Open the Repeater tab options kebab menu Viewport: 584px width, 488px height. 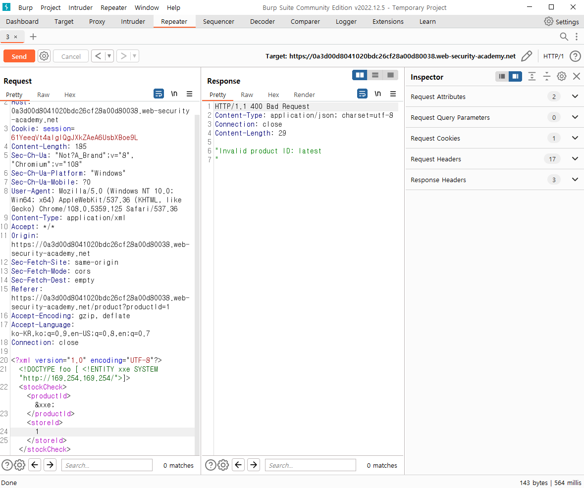pyautogui.click(x=577, y=37)
